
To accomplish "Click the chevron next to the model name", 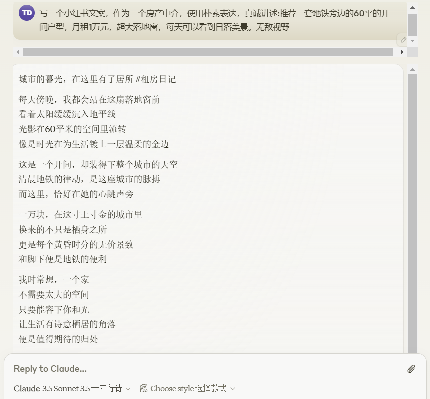I will pos(129,388).
